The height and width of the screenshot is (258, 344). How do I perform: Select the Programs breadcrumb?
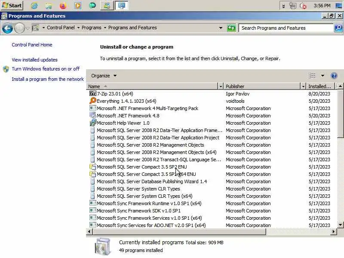point(92,28)
